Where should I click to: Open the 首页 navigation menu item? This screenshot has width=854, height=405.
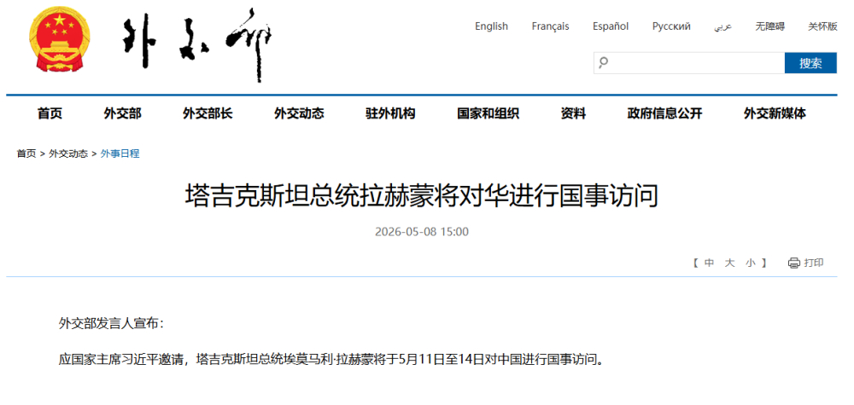coord(50,113)
